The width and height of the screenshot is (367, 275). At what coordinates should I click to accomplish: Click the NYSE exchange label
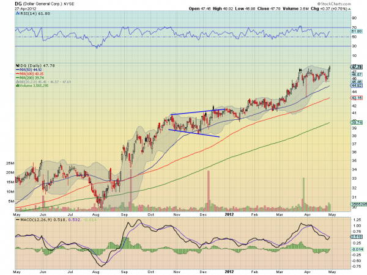click(69, 4)
